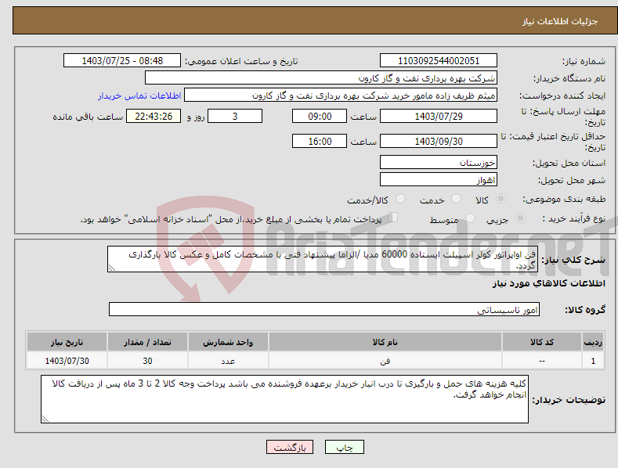Click the requester field میثم ظریف زاده

[x=341, y=95]
